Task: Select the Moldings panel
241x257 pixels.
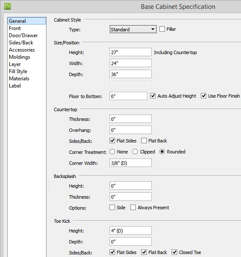Action: click(19, 57)
